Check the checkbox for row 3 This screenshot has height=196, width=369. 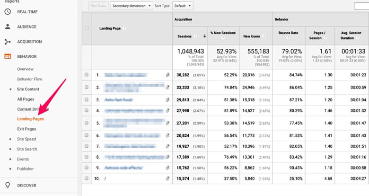coord(87,99)
